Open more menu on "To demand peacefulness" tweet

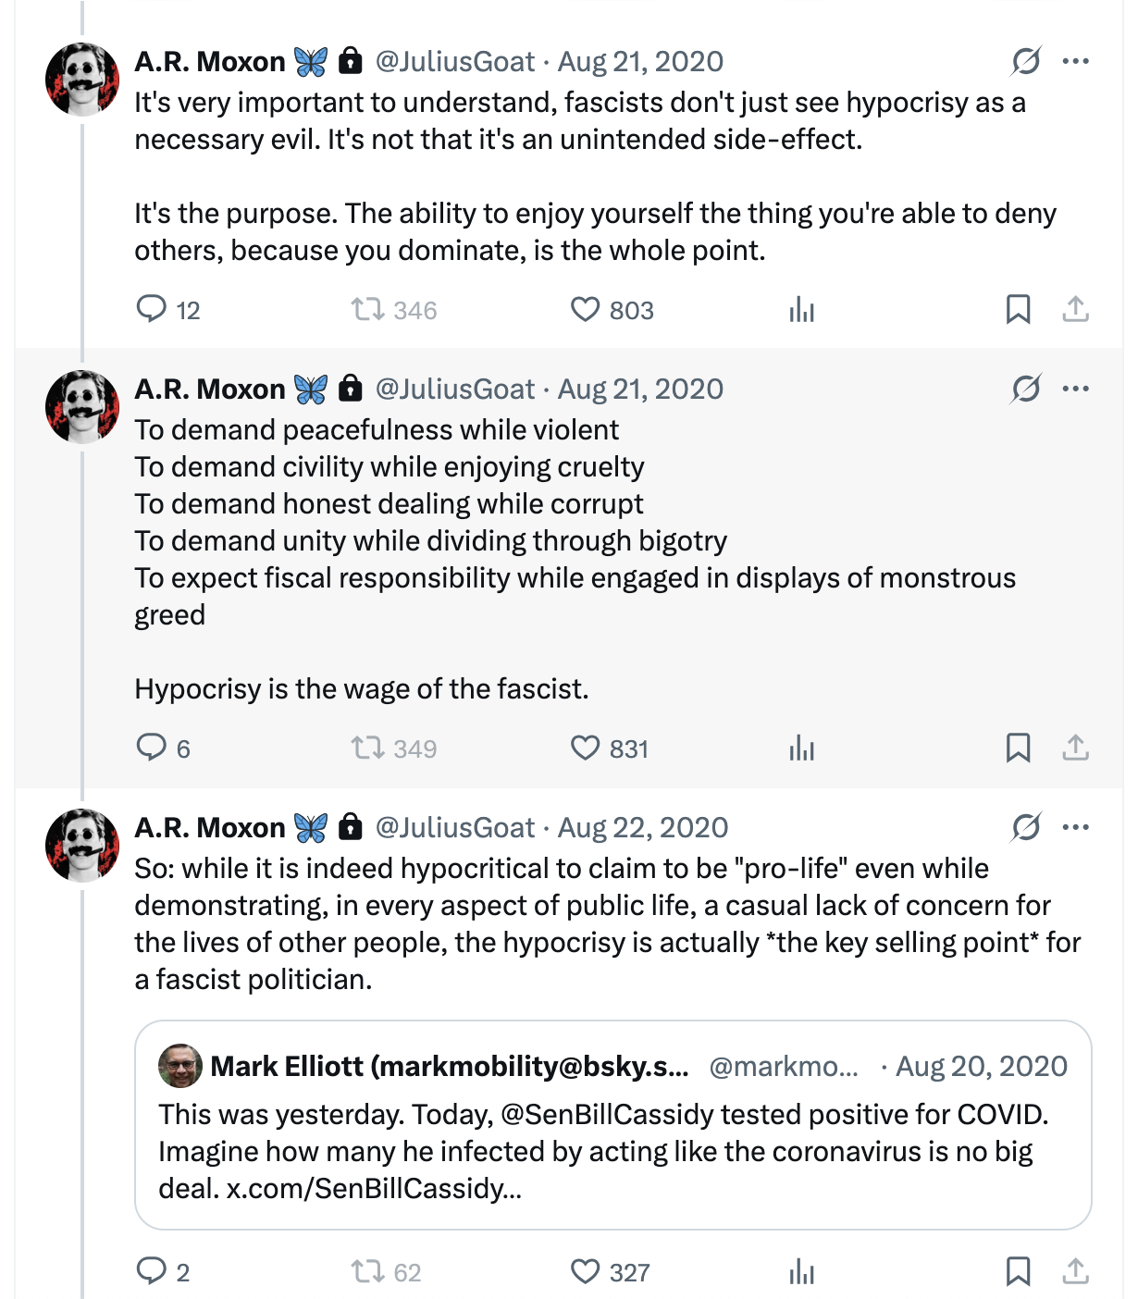tap(1075, 389)
